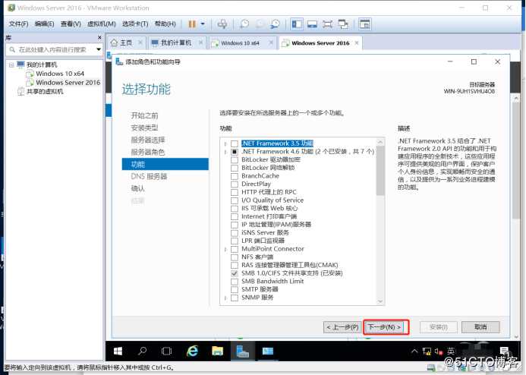Expand the MultiPoint Connector feature node

click(x=225, y=249)
